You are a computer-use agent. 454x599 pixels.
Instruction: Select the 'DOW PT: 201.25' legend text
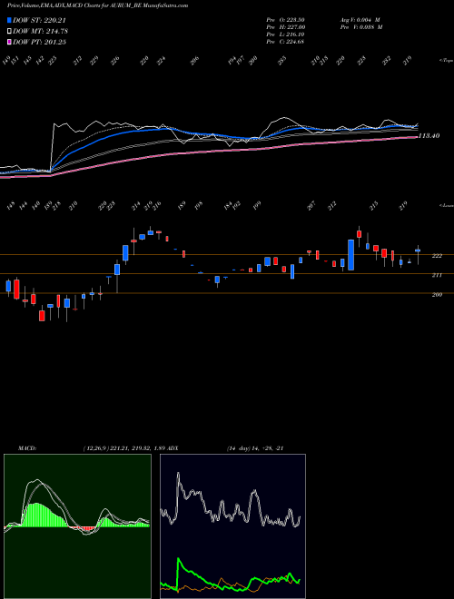[39, 42]
